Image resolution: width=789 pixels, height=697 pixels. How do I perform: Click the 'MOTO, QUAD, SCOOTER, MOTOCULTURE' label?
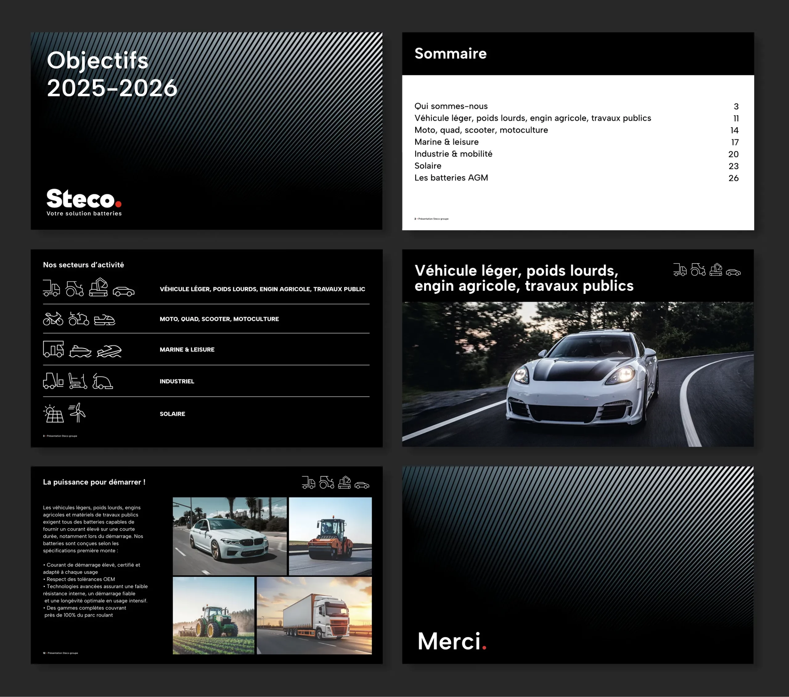click(219, 319)
